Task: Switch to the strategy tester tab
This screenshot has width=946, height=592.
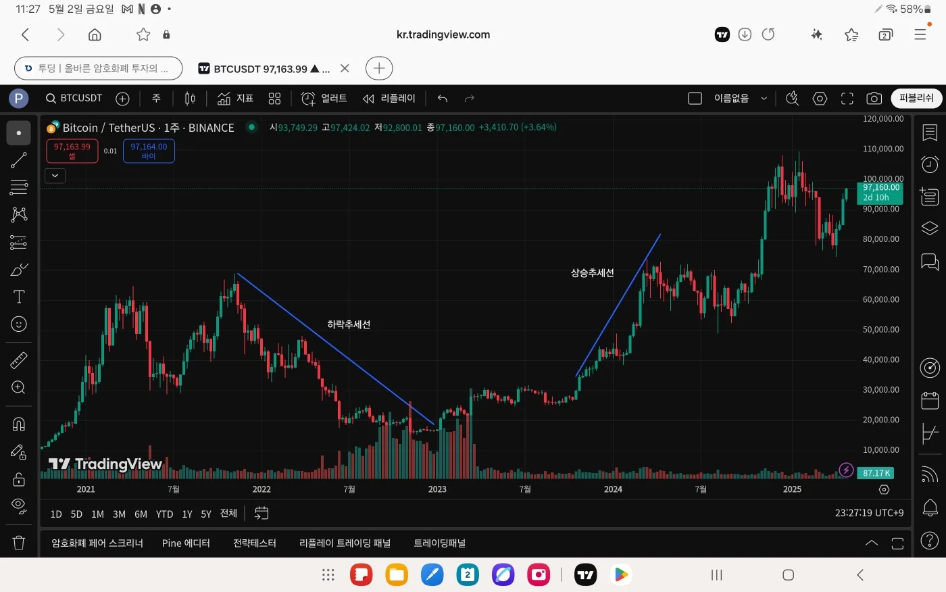Action: (x=255, y=543)
